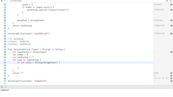This screenshot has width=173, height=97.
Task: Click the decodingString(input: "3a3b2c1d") call
Action: (x=27, y=81)
